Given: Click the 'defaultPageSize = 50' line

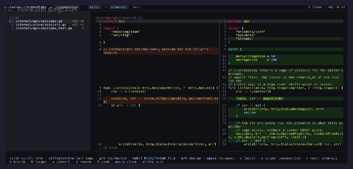Looking at the screenshot, I should (x=285, y=56).
